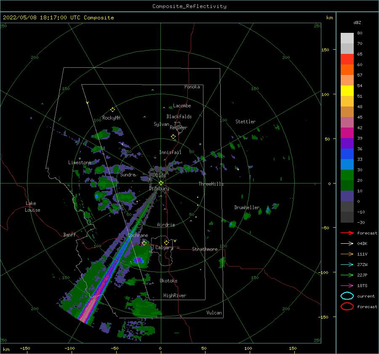Click the magenta 18TS arrow icon
Screen dimensions: 379x354
point(347,286)
